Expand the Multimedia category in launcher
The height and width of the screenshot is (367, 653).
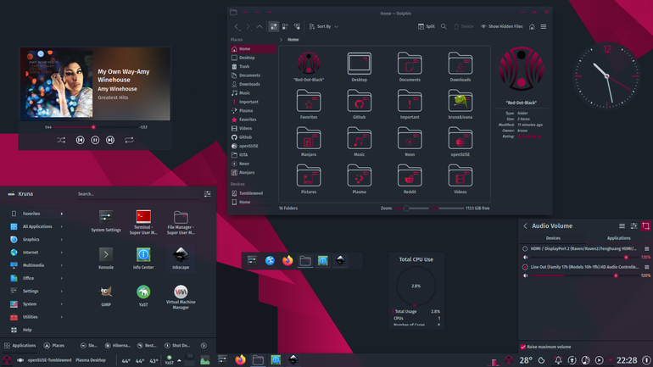(36, 265)
